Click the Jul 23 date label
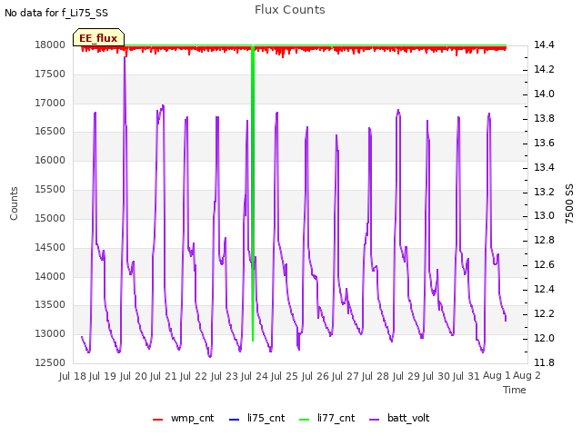Screen dimensions: 582x436 [225, 376]
